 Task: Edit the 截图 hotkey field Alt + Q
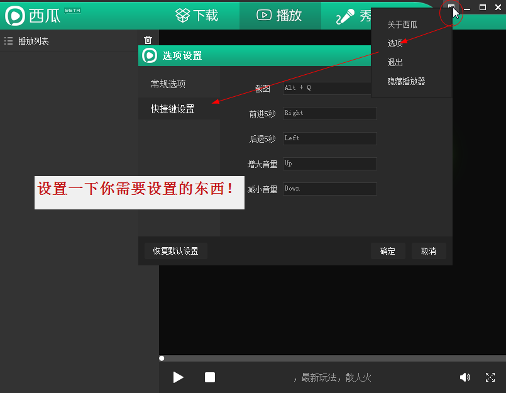pyautogui.click(x=327, y=88)
